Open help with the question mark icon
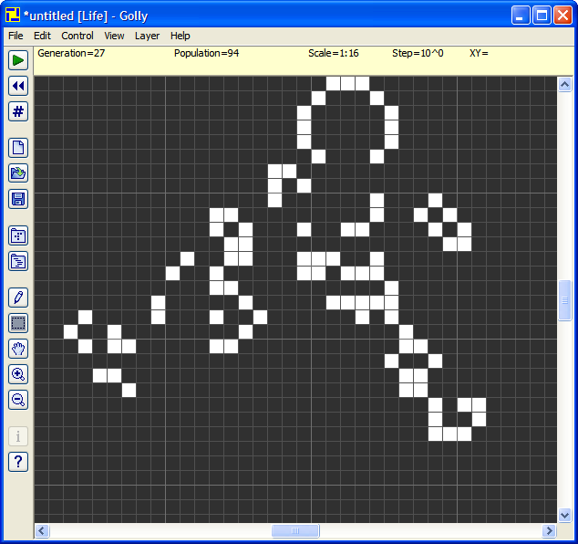The width and height of the screenshot is (578, 544). [x=18, y=462]
